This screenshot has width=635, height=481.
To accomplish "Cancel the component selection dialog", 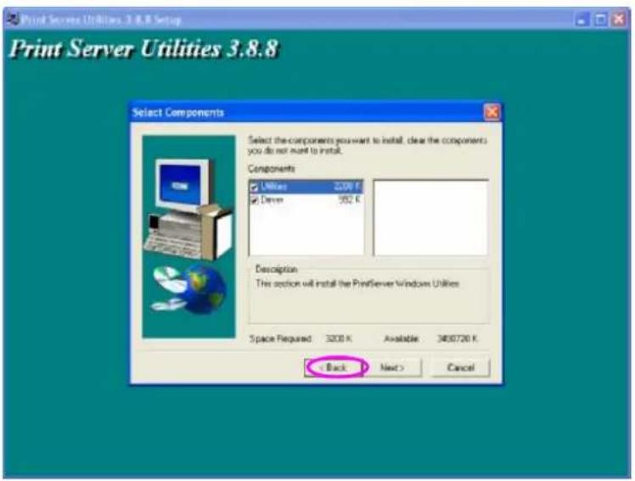I will point(461,367).
